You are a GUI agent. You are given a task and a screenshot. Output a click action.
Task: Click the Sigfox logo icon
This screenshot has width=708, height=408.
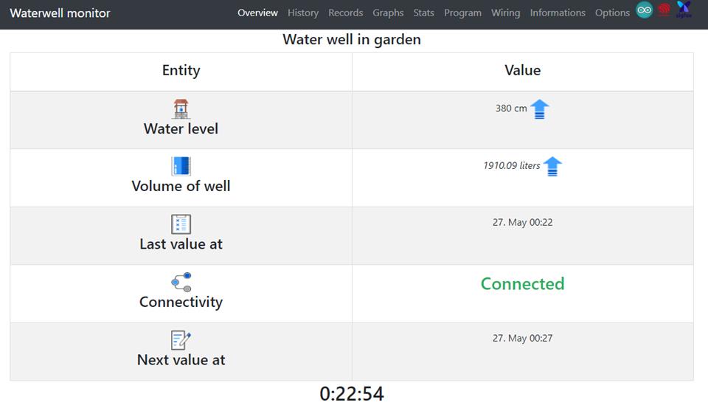tap(684, 10)
